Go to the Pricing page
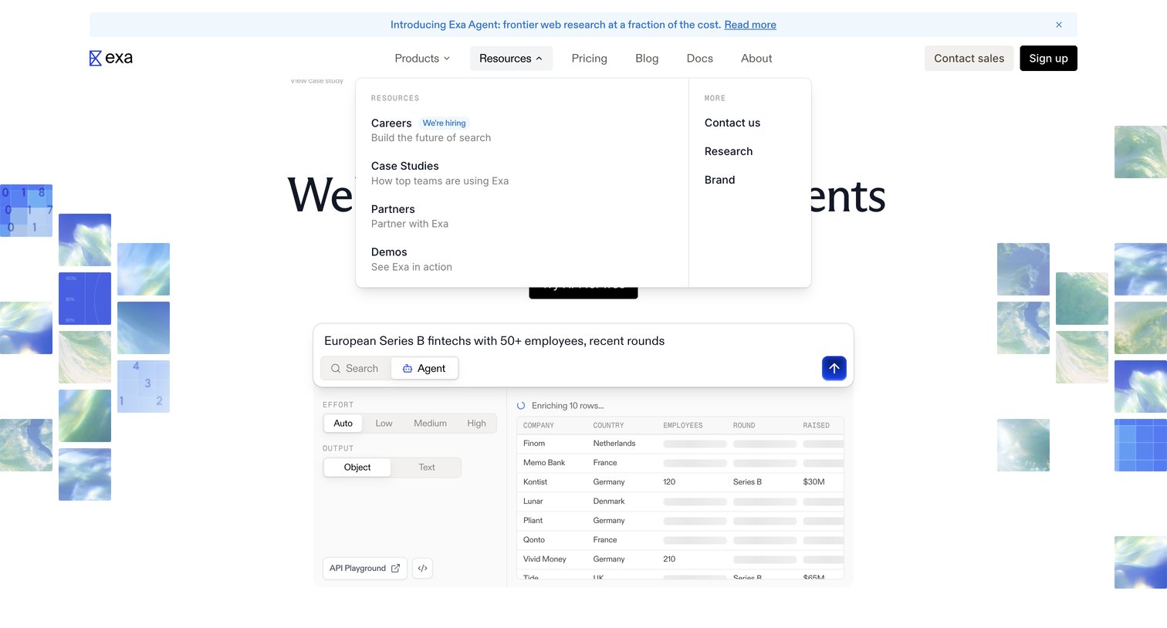Viewport: 1167px width, 628px height. click(590, 59)
